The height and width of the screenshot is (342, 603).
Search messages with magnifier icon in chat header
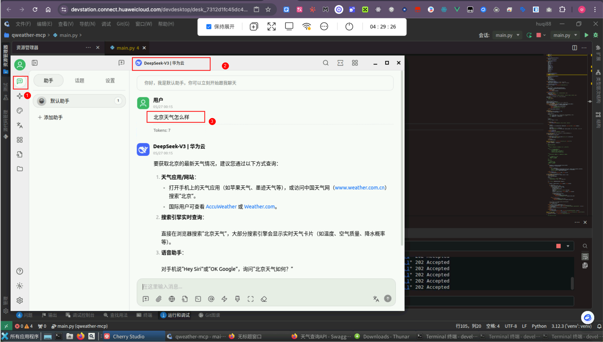click(x=326, y=63)
